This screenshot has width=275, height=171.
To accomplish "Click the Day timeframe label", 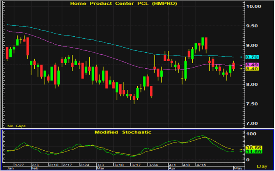I will tap(264, 166).
